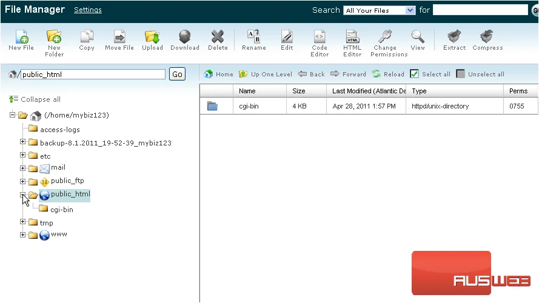Check the Select all checkbox
This screenshot has height=303, width=539.
click(414, 74)
